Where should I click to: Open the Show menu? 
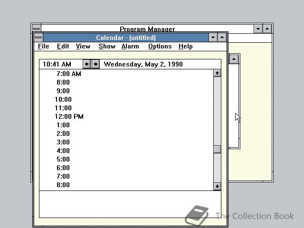(x=107, y=47)
